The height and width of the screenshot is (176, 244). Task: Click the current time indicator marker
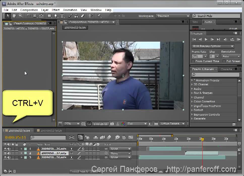[x=202, y=140]
